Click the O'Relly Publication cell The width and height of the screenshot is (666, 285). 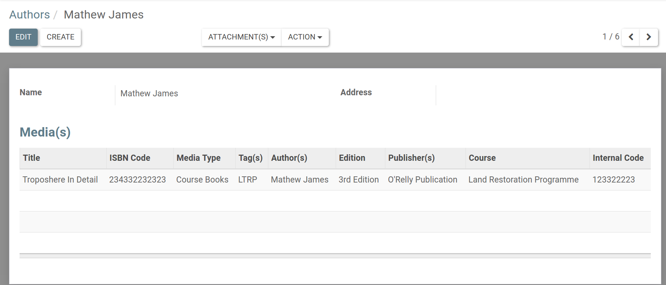tap(422, 180)
